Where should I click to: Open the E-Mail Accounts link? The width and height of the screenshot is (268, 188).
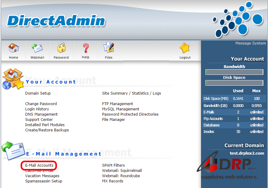coord(39,165)
